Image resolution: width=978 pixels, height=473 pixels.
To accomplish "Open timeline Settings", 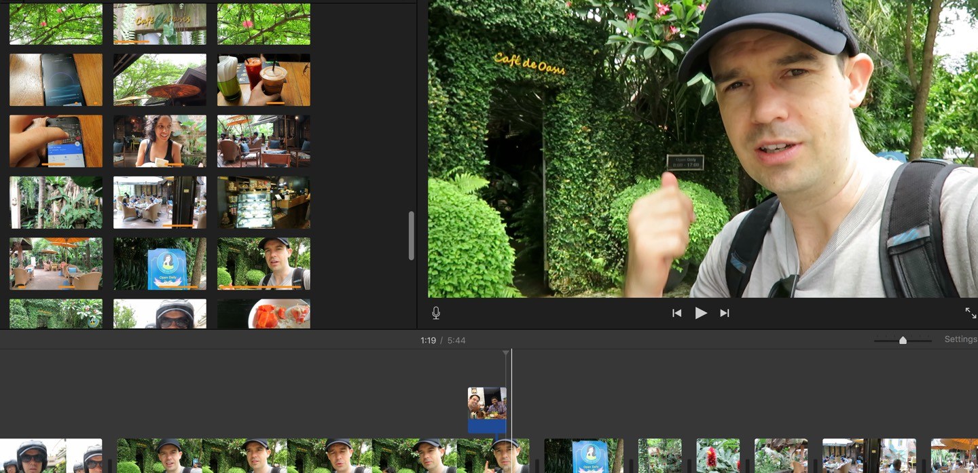I will [x=960, y=339].
